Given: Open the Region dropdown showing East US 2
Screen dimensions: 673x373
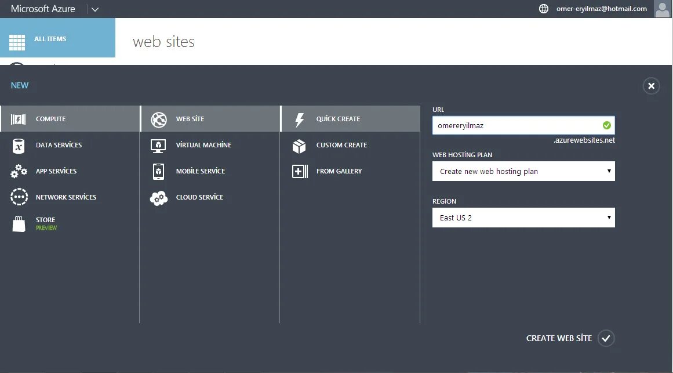Looking at the screenshot, I should [523, 218].
